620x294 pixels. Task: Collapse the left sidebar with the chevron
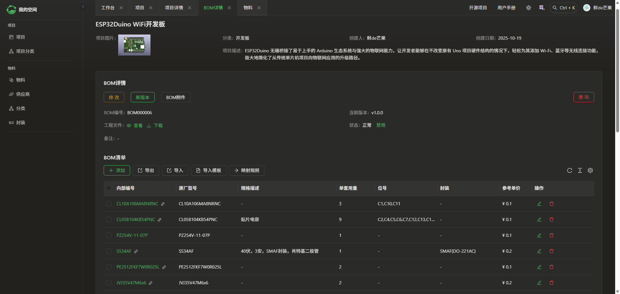pos(83,6)
